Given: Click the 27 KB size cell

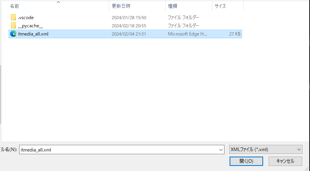Looking at the screenshot, I should click(x=235, y=34).
